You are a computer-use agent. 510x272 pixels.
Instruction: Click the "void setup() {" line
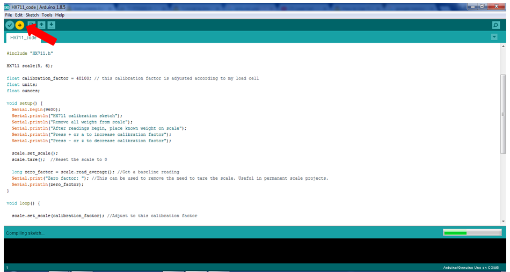(x=24, y=104)
